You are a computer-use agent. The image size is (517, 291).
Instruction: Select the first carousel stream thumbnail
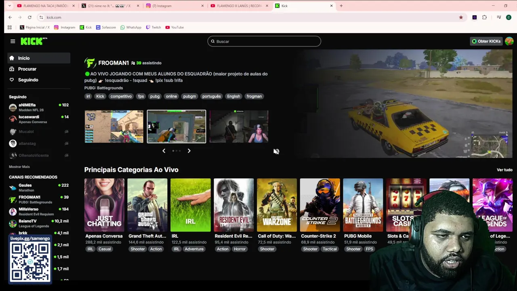[114, 127]
